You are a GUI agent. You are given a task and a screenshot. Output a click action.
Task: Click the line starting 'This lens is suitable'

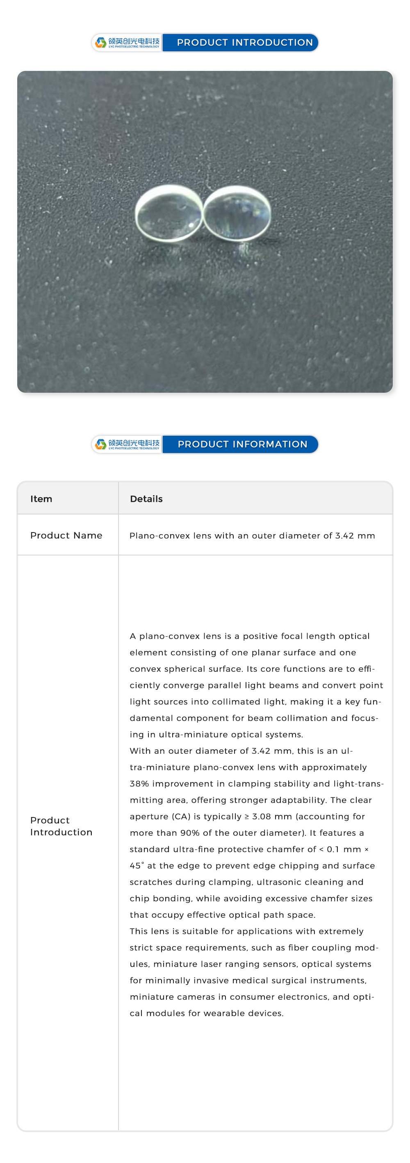(246, 931)
